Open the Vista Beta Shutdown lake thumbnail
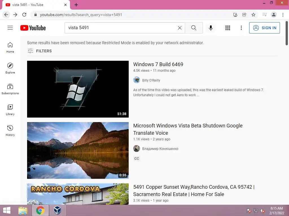The height and width of the screenshot is (216, 289). click(x=78, y=150)
